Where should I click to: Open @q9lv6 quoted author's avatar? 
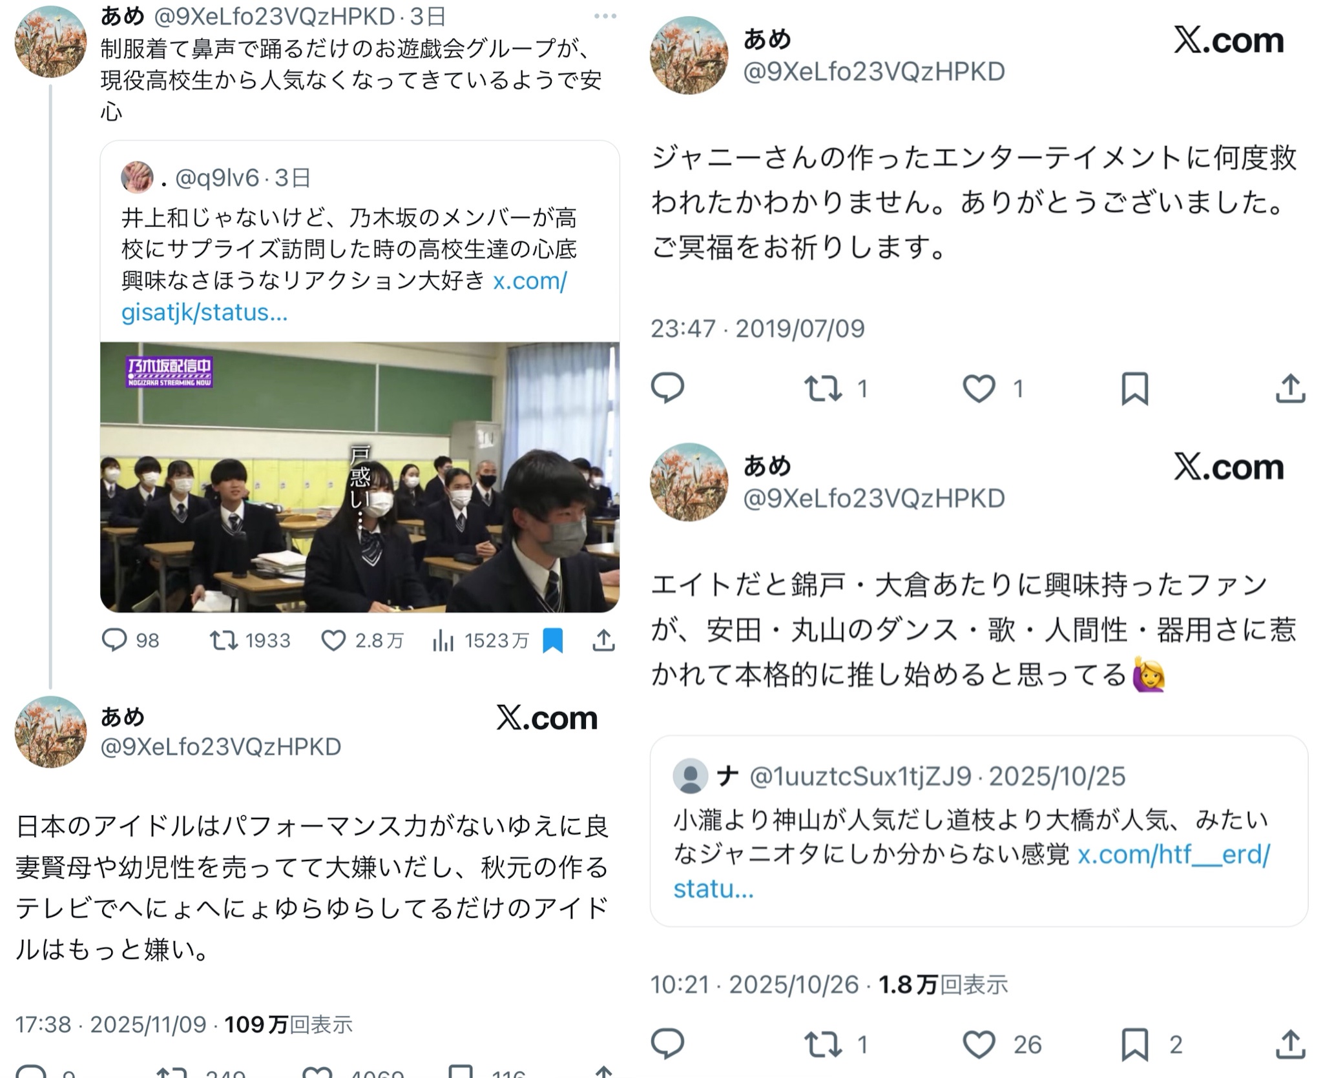coord(137,178)
